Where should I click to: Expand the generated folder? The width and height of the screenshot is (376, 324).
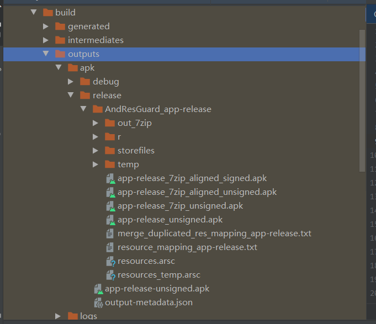[46, 26]
